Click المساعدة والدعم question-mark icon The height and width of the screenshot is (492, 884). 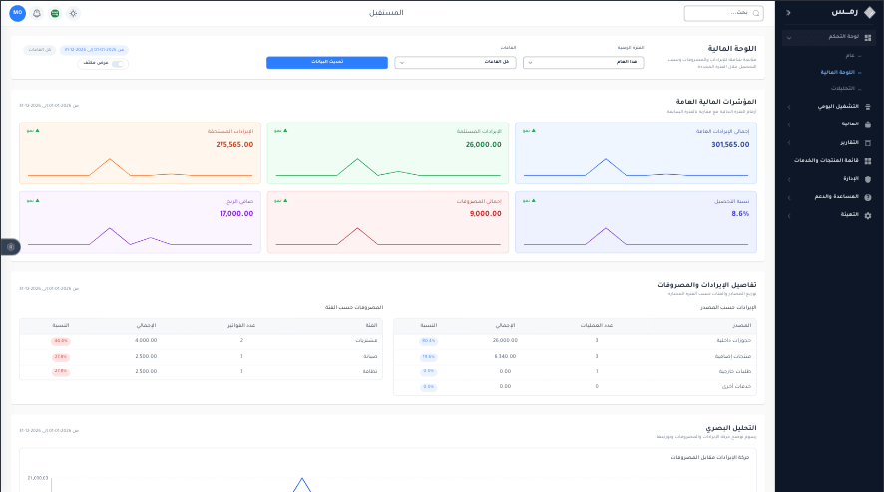[x=868, y=197]
